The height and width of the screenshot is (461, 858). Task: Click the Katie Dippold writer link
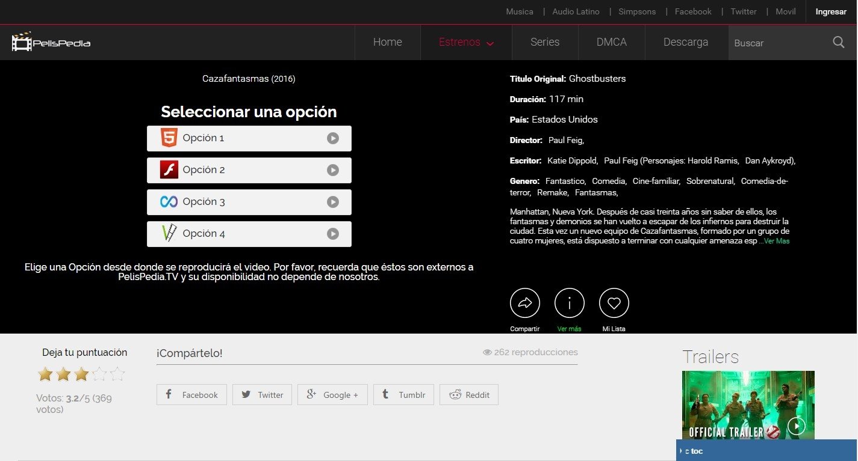click(572, 160)
